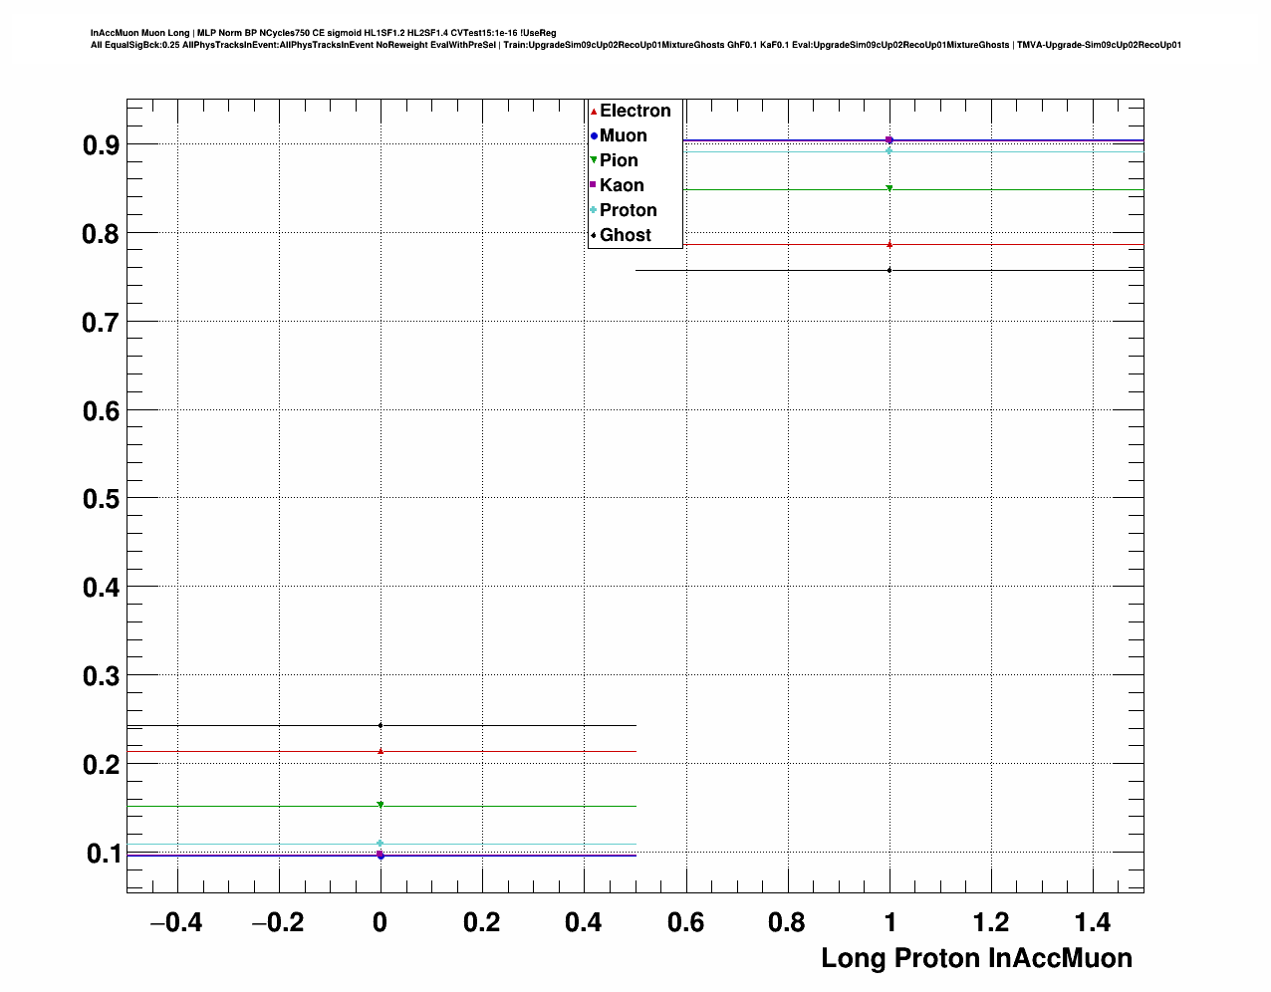Click the black Ghost data point at x=1
The width and height of the screenshot is (1271, 992).
[890, 270]
